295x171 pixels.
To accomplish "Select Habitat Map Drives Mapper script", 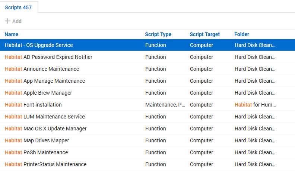I will 37,140.
